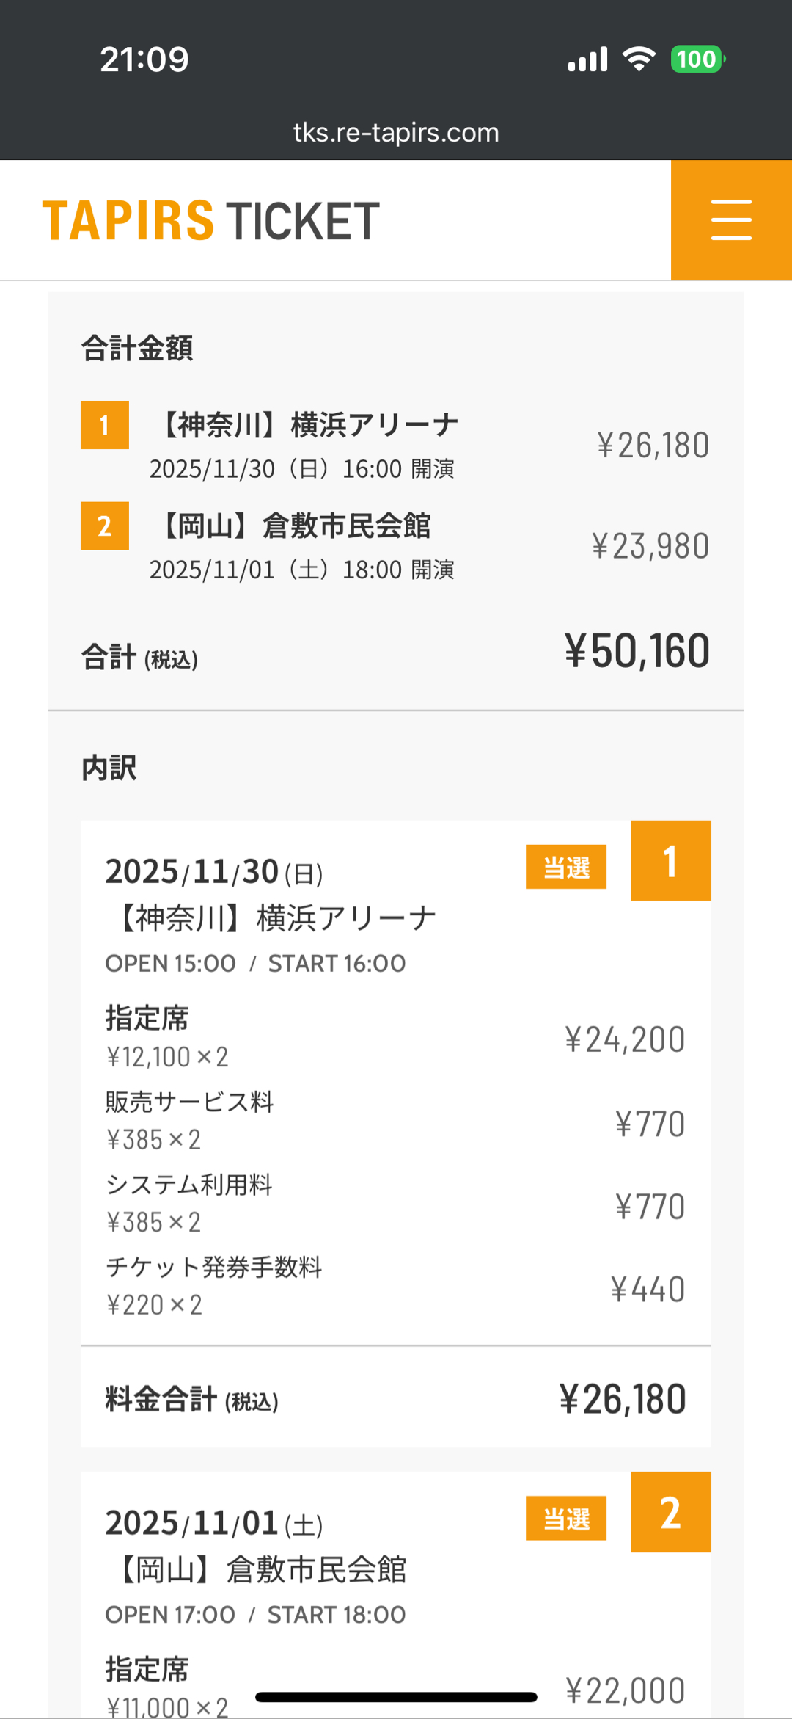This screenshot has width=792, height=1719.
Task: Tap the battery indicator showing 100
Action: (x=697, y=59)
